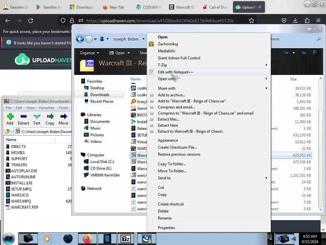Switch to the New Tab tab
This screenshot has width=326, height=245.
[x=114, y=7]
